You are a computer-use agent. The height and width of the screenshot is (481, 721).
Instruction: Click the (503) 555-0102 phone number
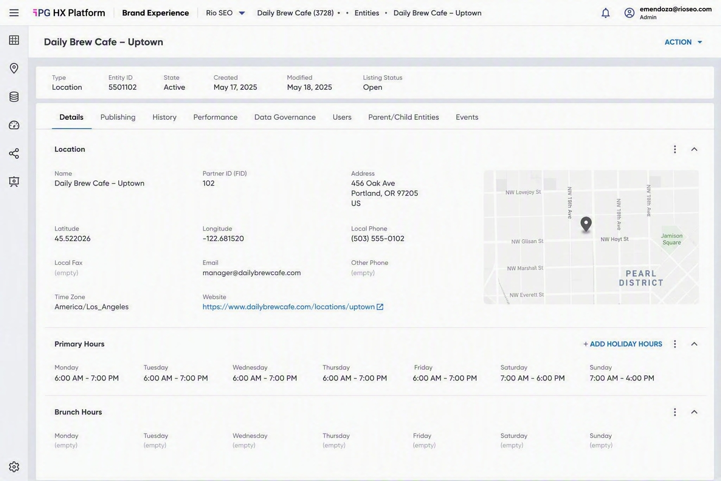tap(377, 239)
